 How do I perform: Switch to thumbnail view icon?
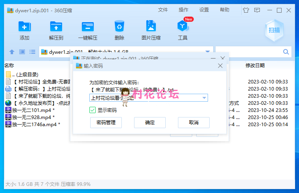22,52
